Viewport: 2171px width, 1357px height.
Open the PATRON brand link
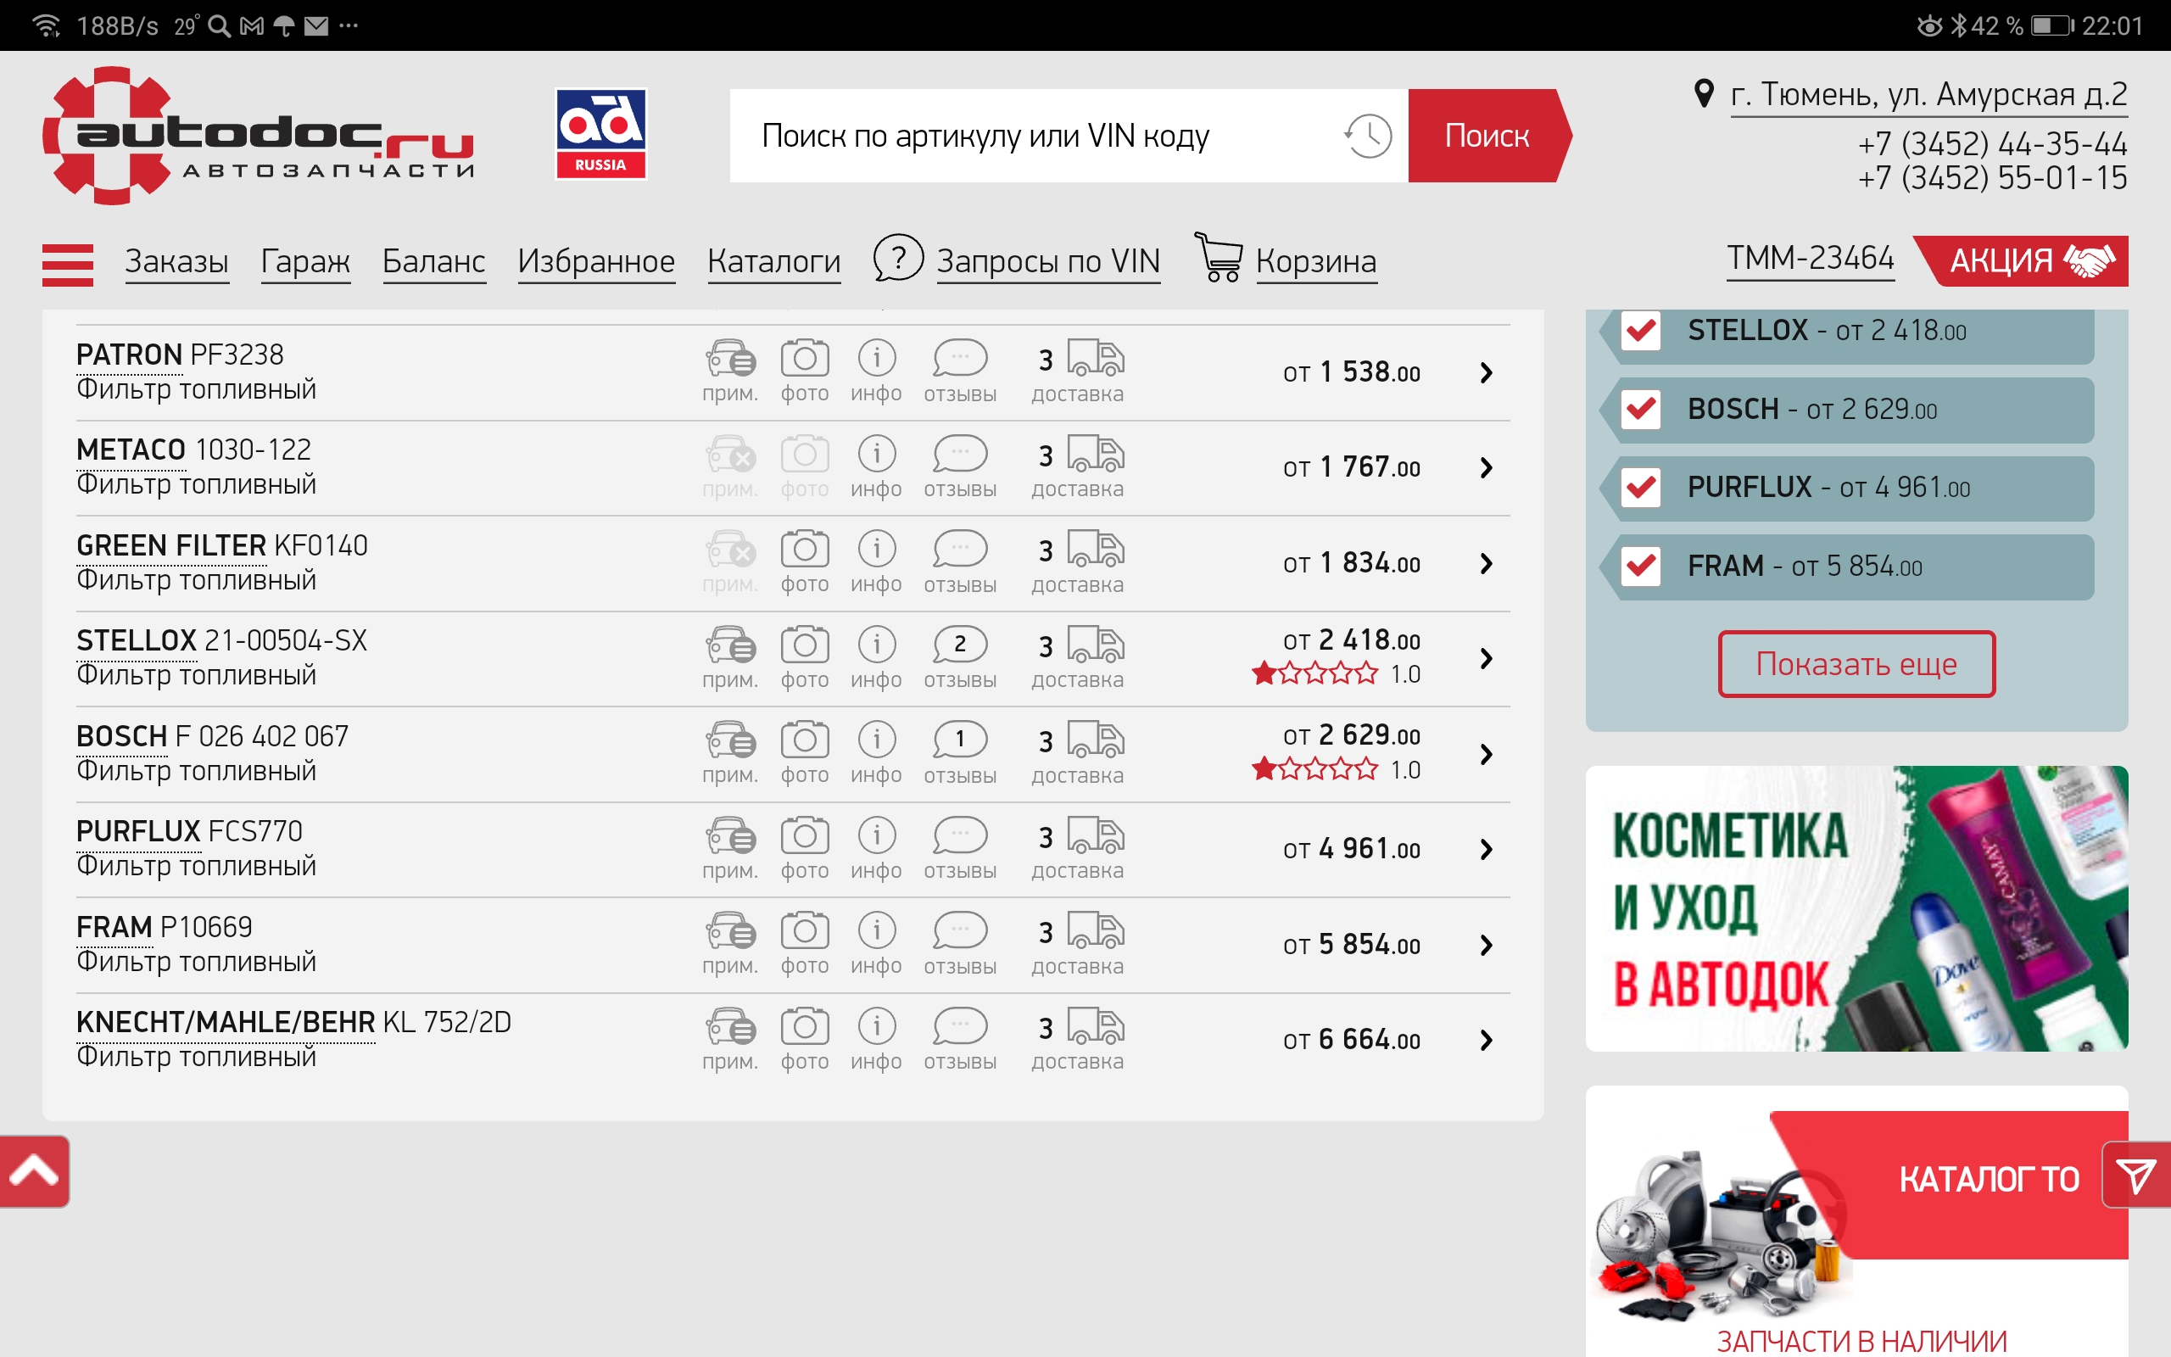pos(129,355)
